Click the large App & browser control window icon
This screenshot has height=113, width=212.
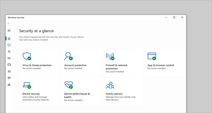(x=152, y=56)
